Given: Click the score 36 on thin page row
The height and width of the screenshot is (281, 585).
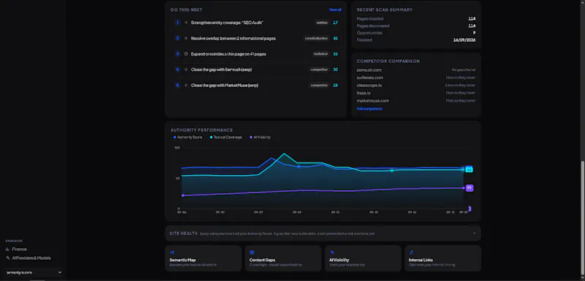Looking at the screenshot, I should point(336,53).
